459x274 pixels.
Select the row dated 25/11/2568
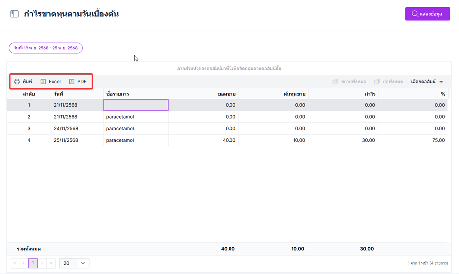point(65,140)
